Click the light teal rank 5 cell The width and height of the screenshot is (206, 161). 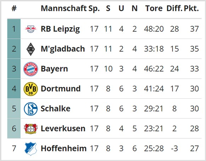[14, 109]
